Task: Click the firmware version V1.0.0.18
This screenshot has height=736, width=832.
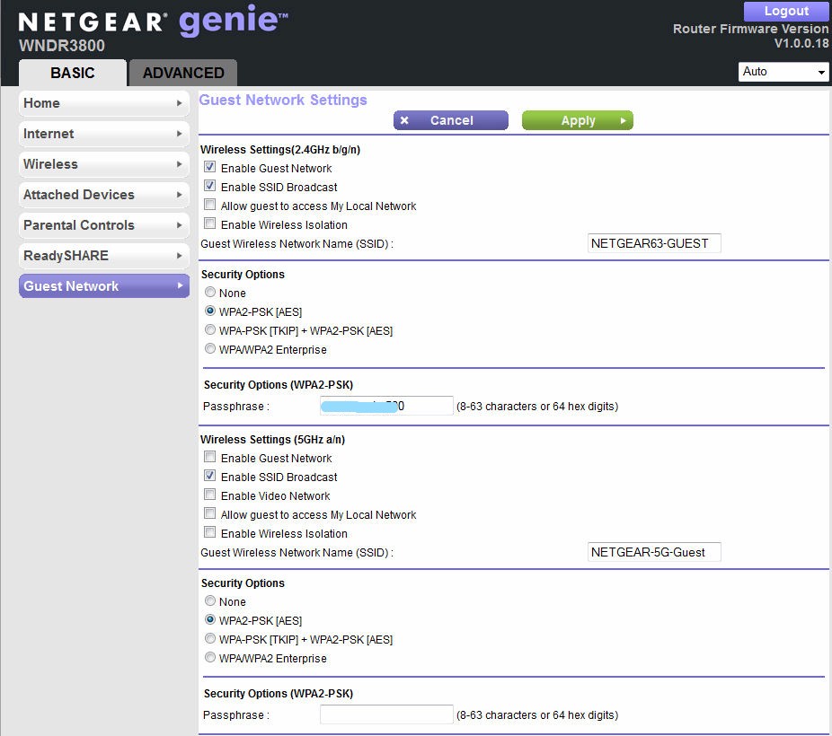Action: (801, 43)
